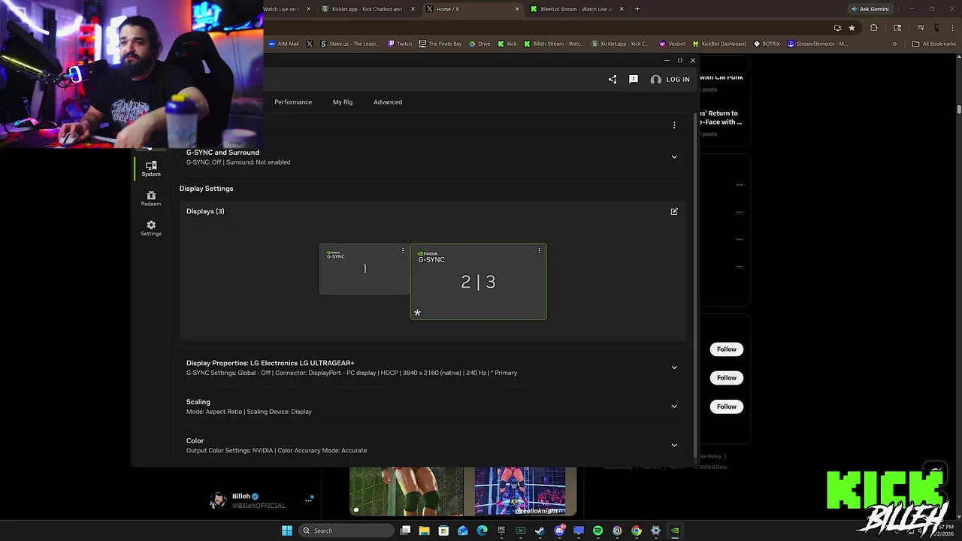Open the BOTRIX bookmark

click(767, 44)
